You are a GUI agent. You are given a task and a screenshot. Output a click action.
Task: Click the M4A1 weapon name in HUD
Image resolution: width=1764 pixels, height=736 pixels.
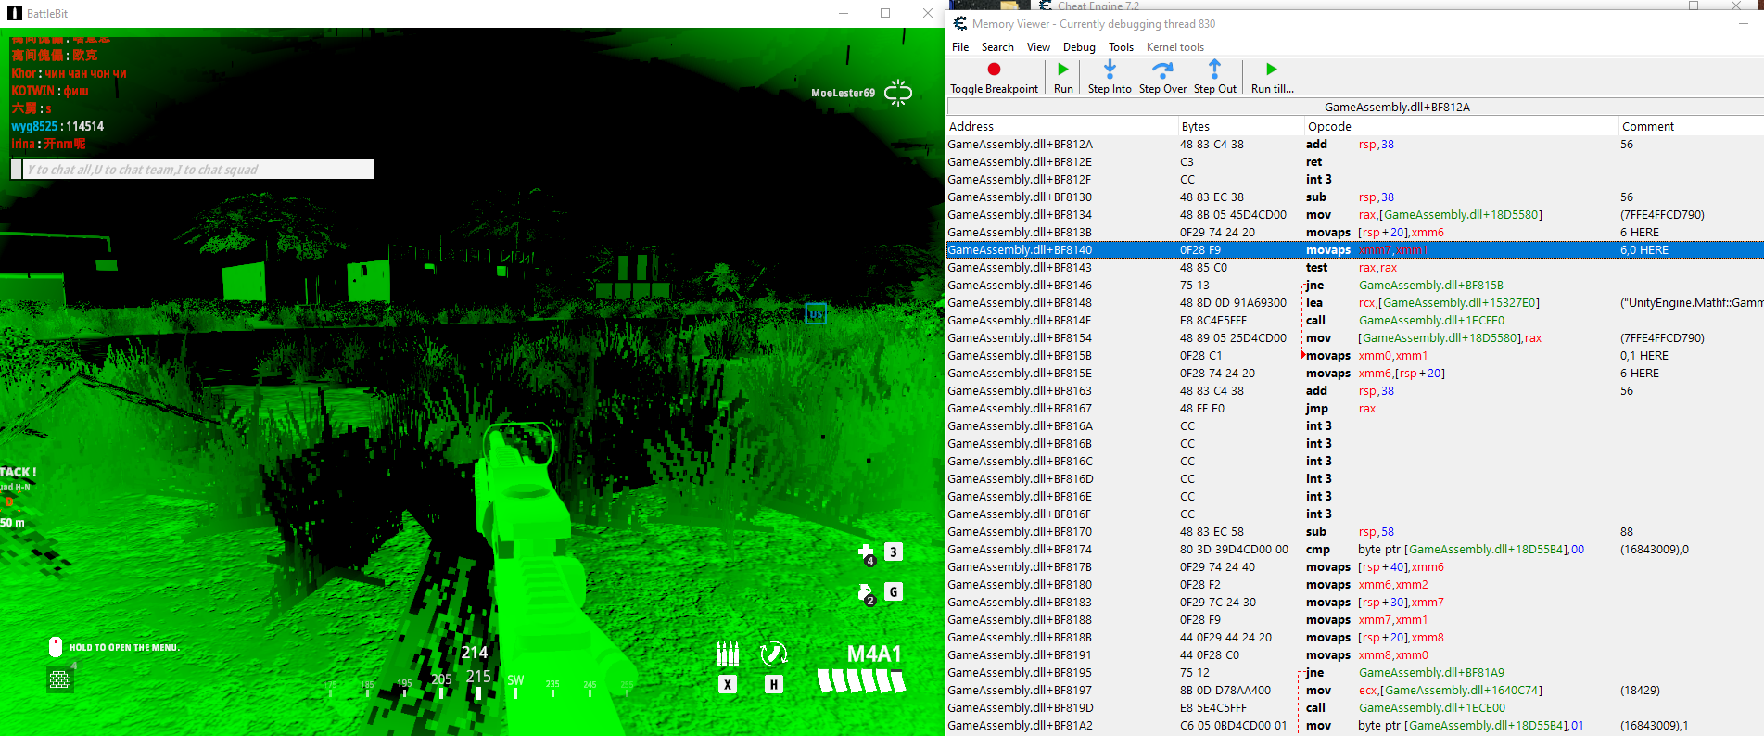click(x=874, y=654)
